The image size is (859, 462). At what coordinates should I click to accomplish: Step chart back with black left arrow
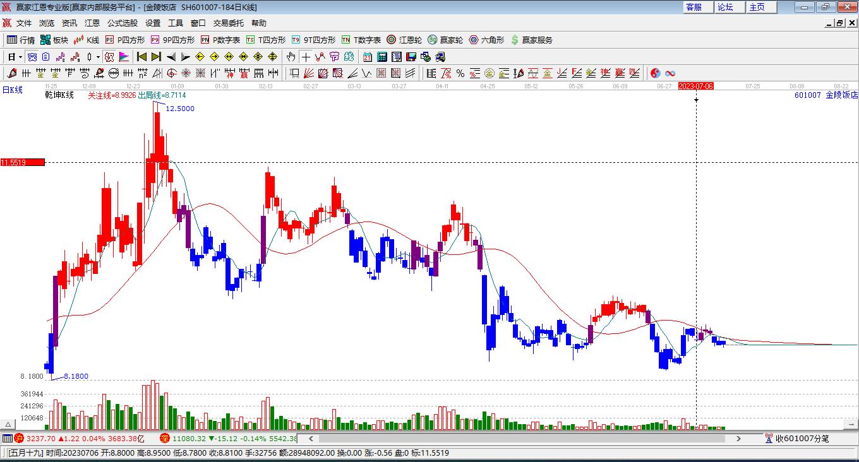(x=171, y=57)
